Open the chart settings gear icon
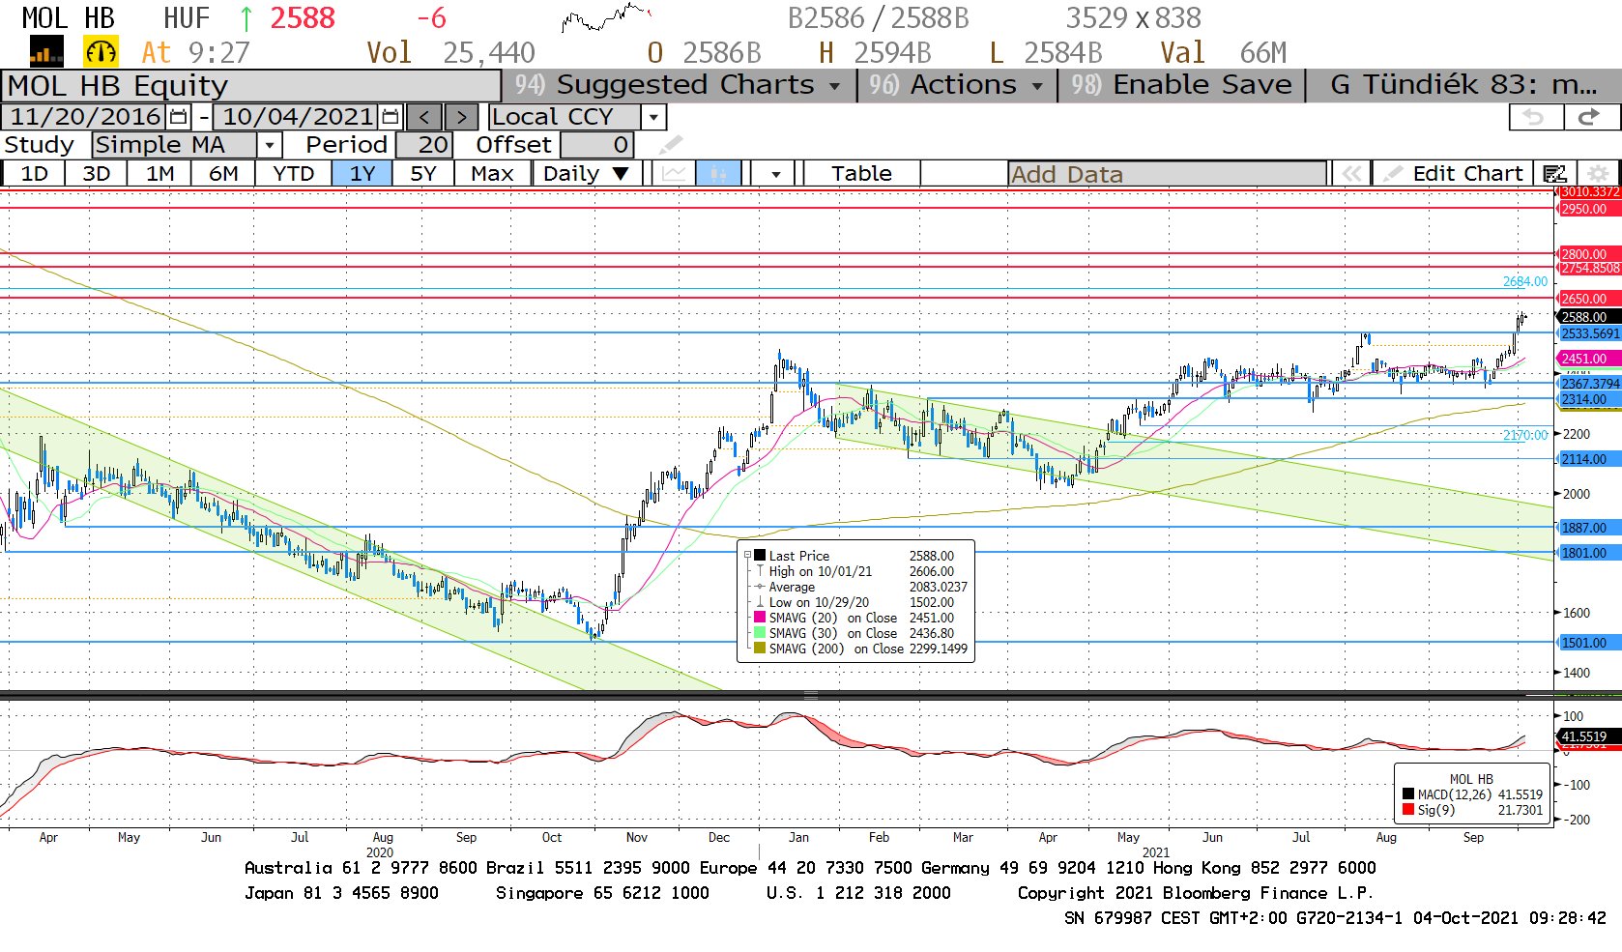This screenshot has width=1622, height=952. point(1598,174)
